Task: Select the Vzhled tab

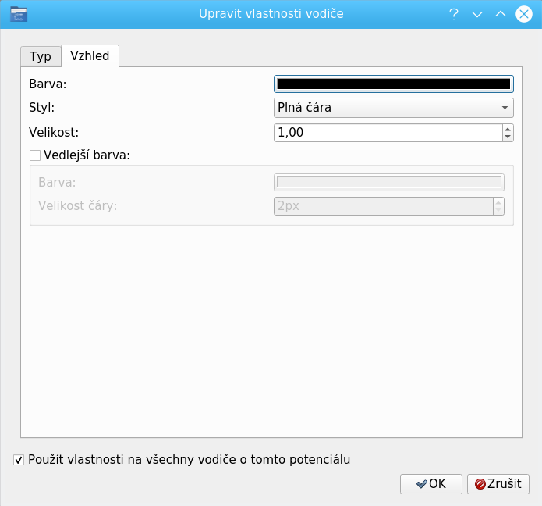Action: point(90,56)
